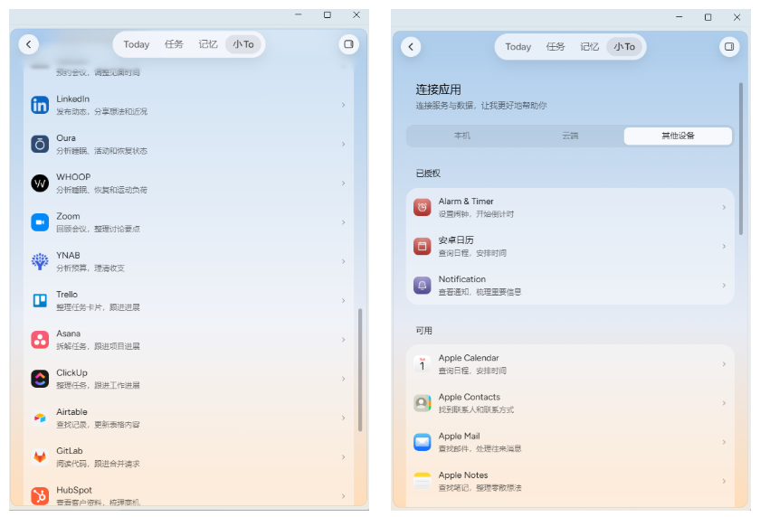
Task: Expand the Apple Mail row chevron
Action: (x=724, y=442)
